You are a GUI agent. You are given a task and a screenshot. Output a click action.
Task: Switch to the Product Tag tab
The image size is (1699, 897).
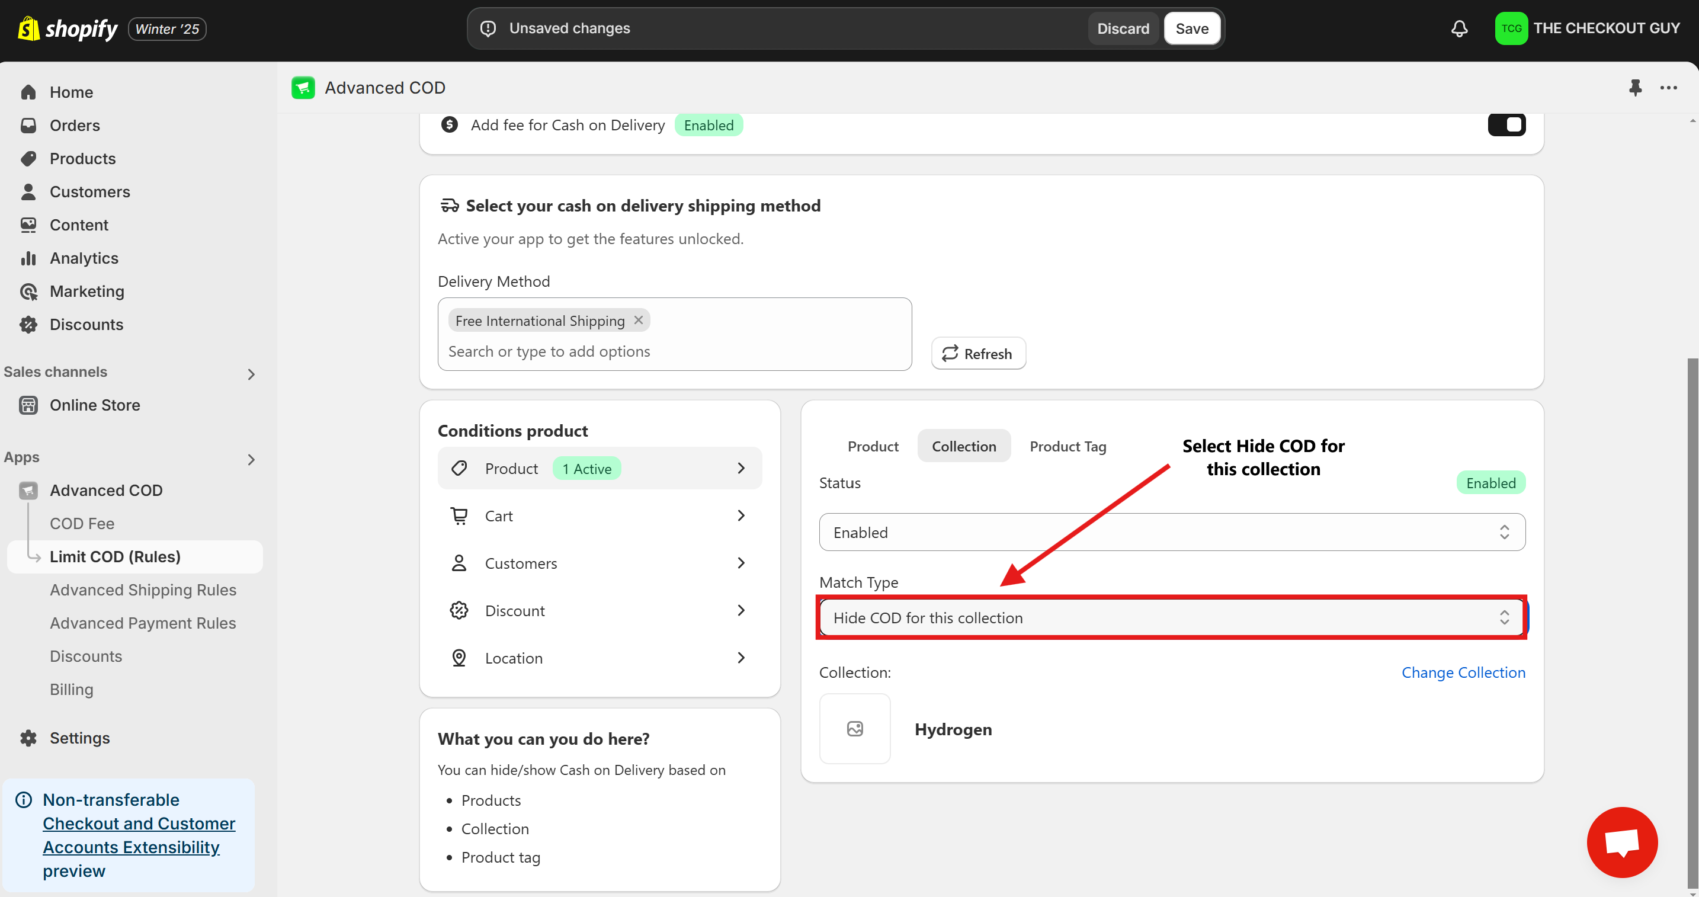click(x=1068, y=446)
